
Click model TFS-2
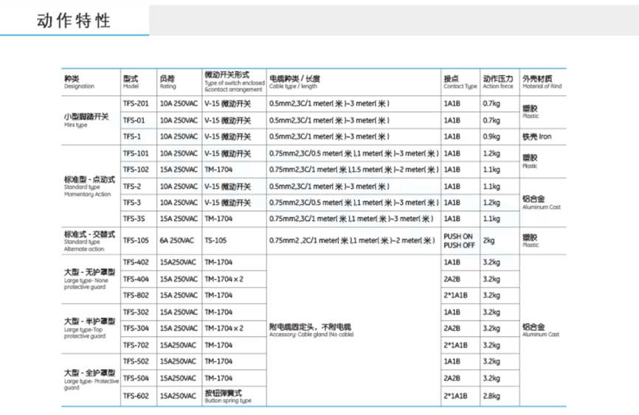[x=131, y=186]
